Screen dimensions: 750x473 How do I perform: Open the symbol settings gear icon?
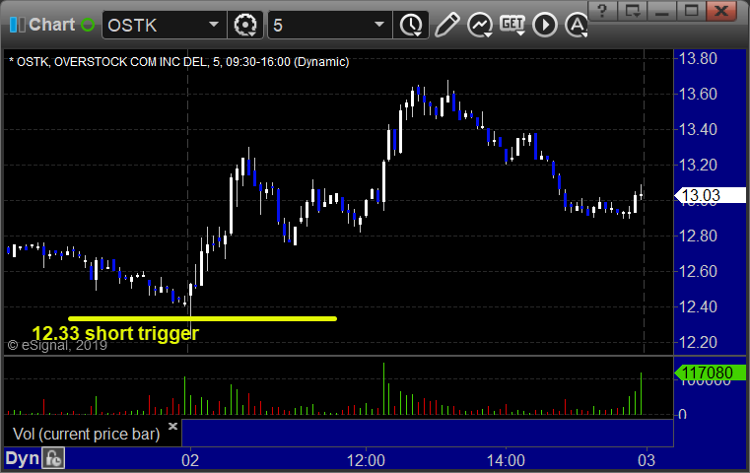point(245,25)
